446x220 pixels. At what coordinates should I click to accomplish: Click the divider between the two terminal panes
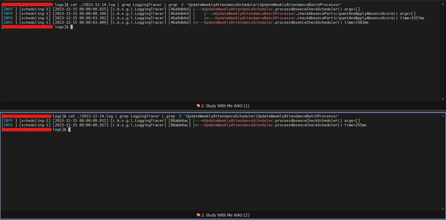click(x=223, y=111)
